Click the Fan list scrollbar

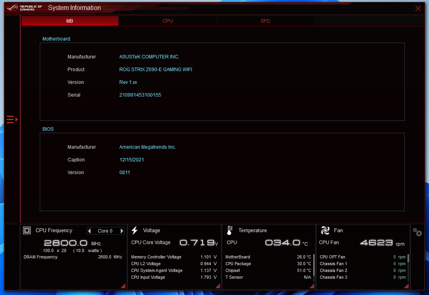point(408,258)
